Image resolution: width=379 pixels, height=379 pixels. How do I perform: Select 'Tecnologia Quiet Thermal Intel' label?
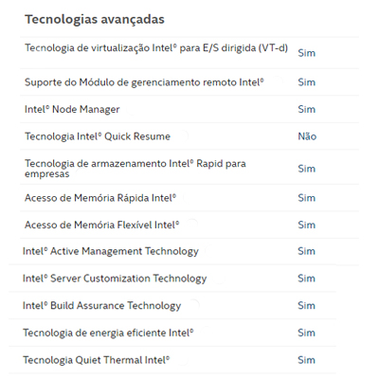pyautogui.click(x=96, y=360)
